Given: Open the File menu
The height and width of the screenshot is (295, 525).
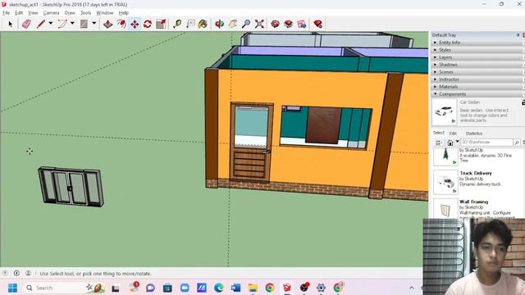Looking at the screenshot, I should pyautogui.click(x=6, y=13).
